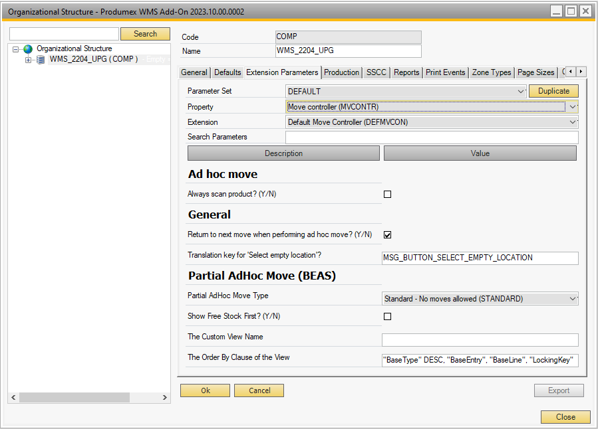Click the globe icon beside Organizational Structure
Screen dimensions: 598x429
tap(28, 49)
